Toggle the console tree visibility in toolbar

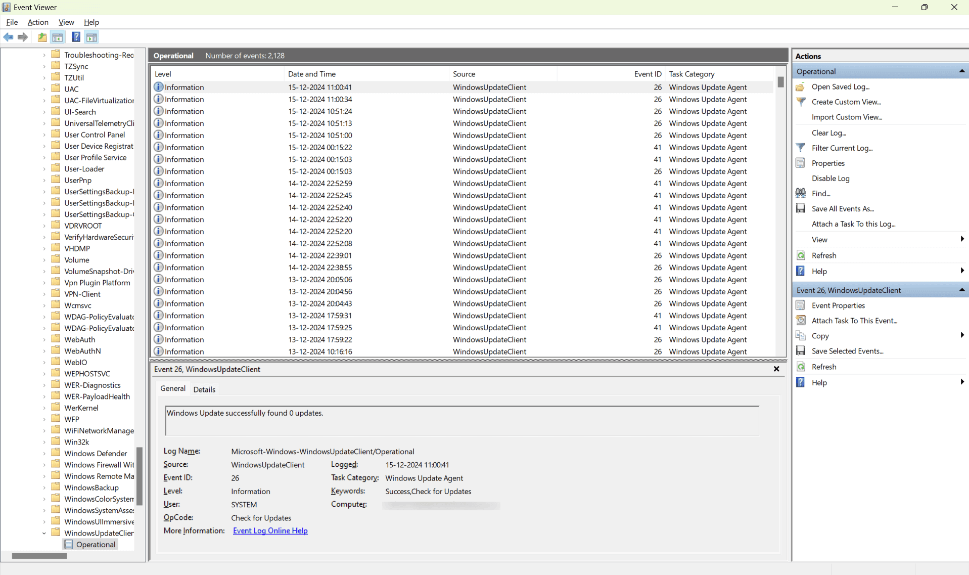point(58,37)
